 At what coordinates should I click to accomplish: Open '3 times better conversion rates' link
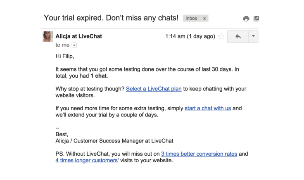point(199,154)
